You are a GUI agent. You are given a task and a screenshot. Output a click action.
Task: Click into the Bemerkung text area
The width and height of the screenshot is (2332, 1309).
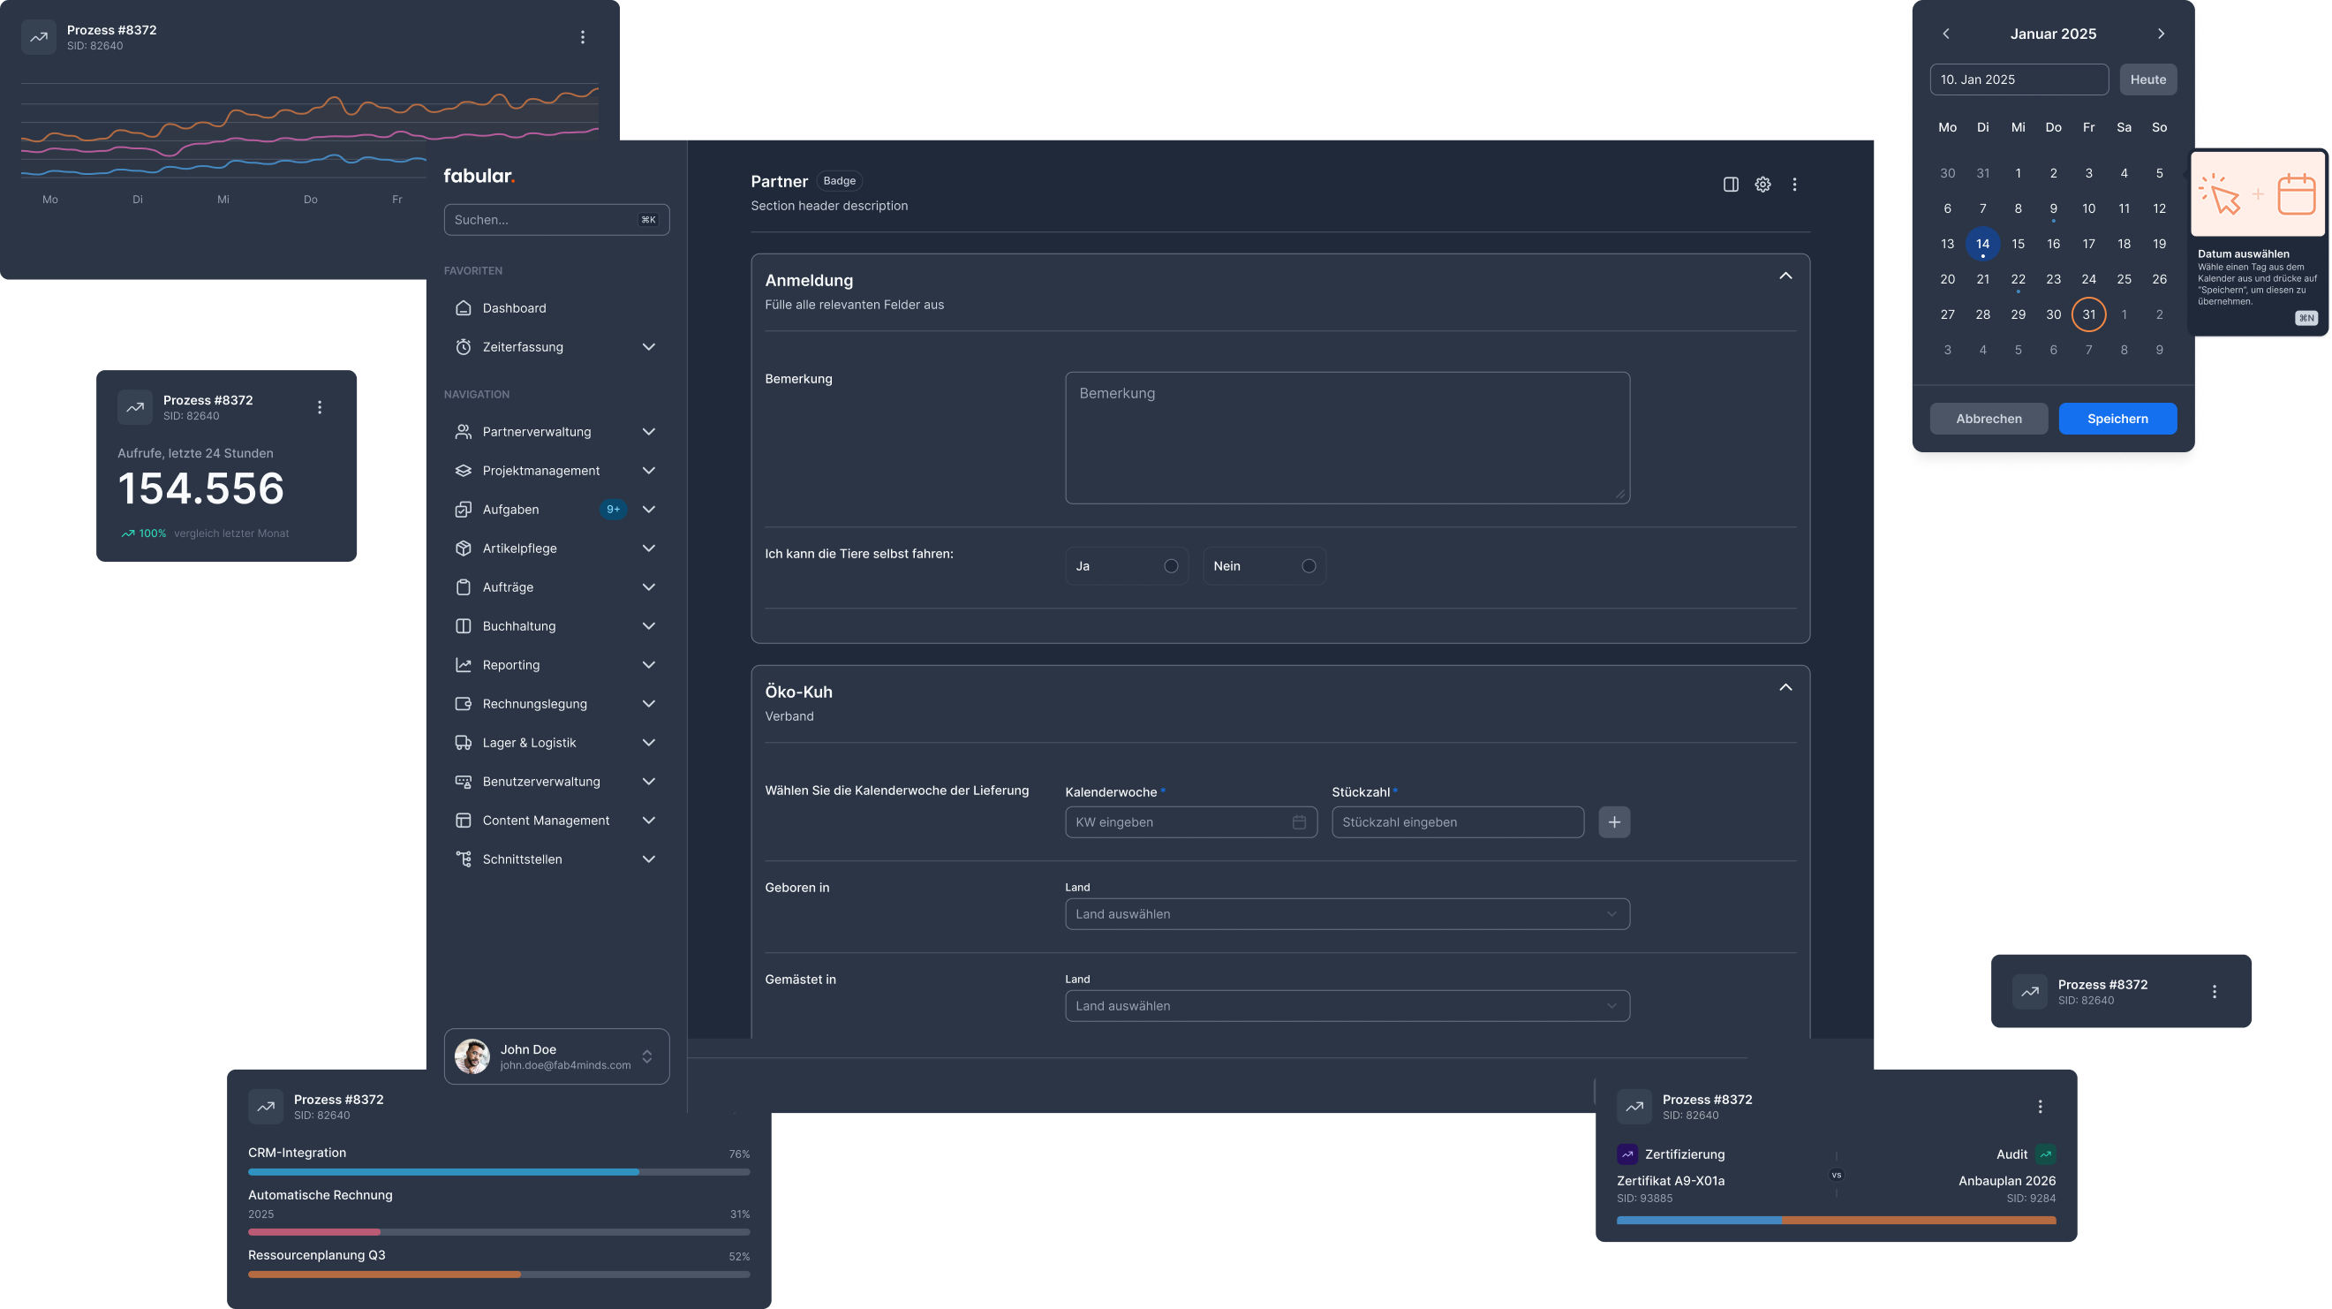click(1347, 438)
